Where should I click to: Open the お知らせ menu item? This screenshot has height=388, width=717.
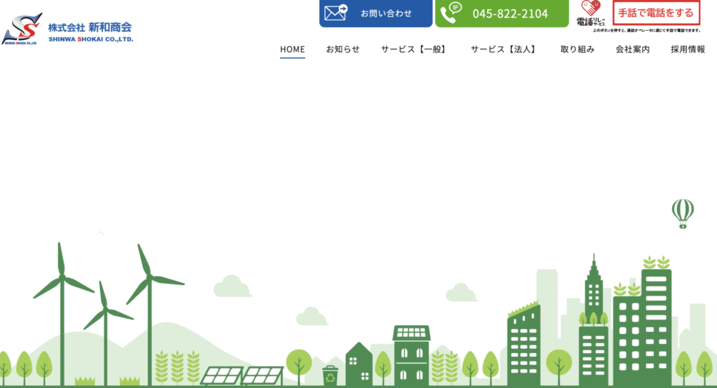(342, 49)
